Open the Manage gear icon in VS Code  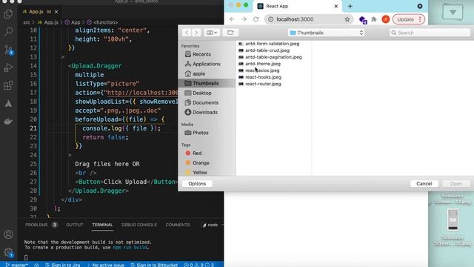[8, 252]
